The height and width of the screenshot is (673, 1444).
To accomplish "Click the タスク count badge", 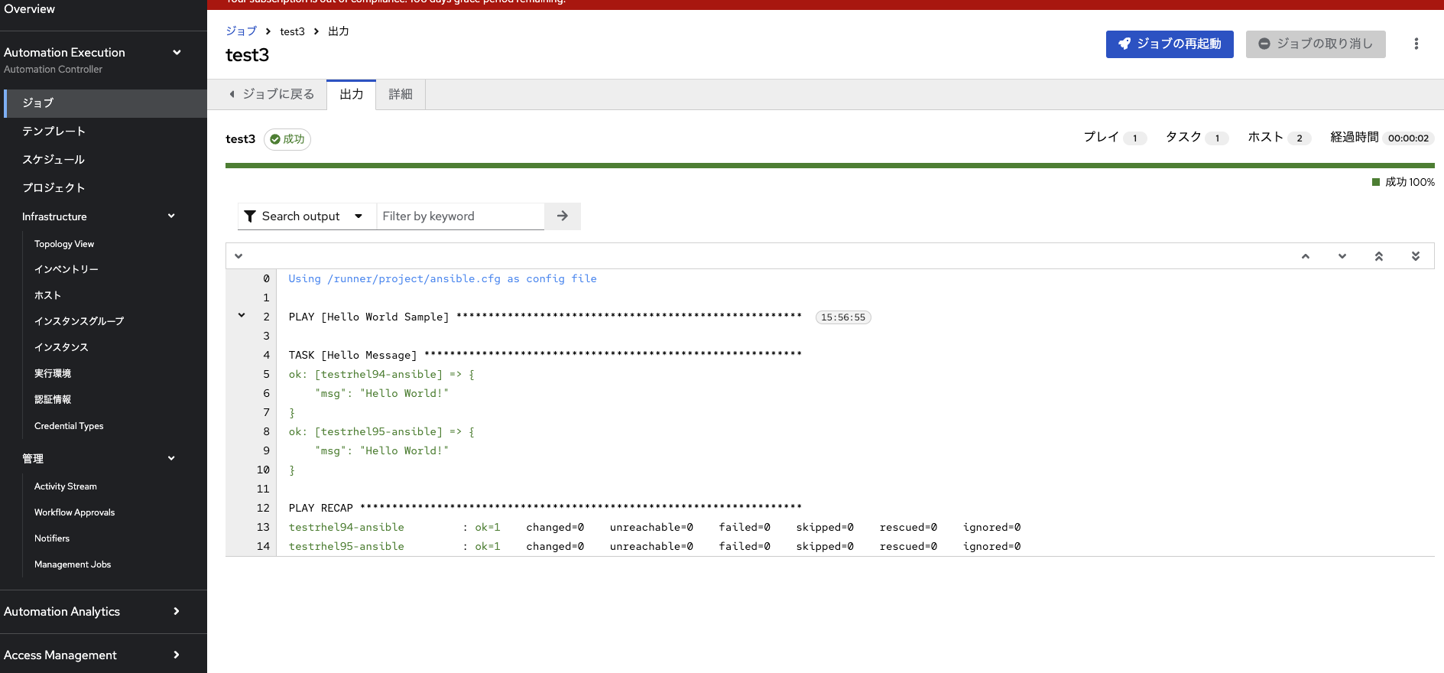I will [x=1217, y=138].
